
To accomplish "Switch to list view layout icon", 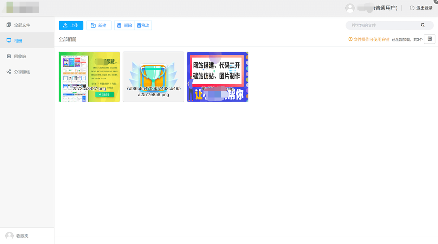I will click(x=429, y=39).
